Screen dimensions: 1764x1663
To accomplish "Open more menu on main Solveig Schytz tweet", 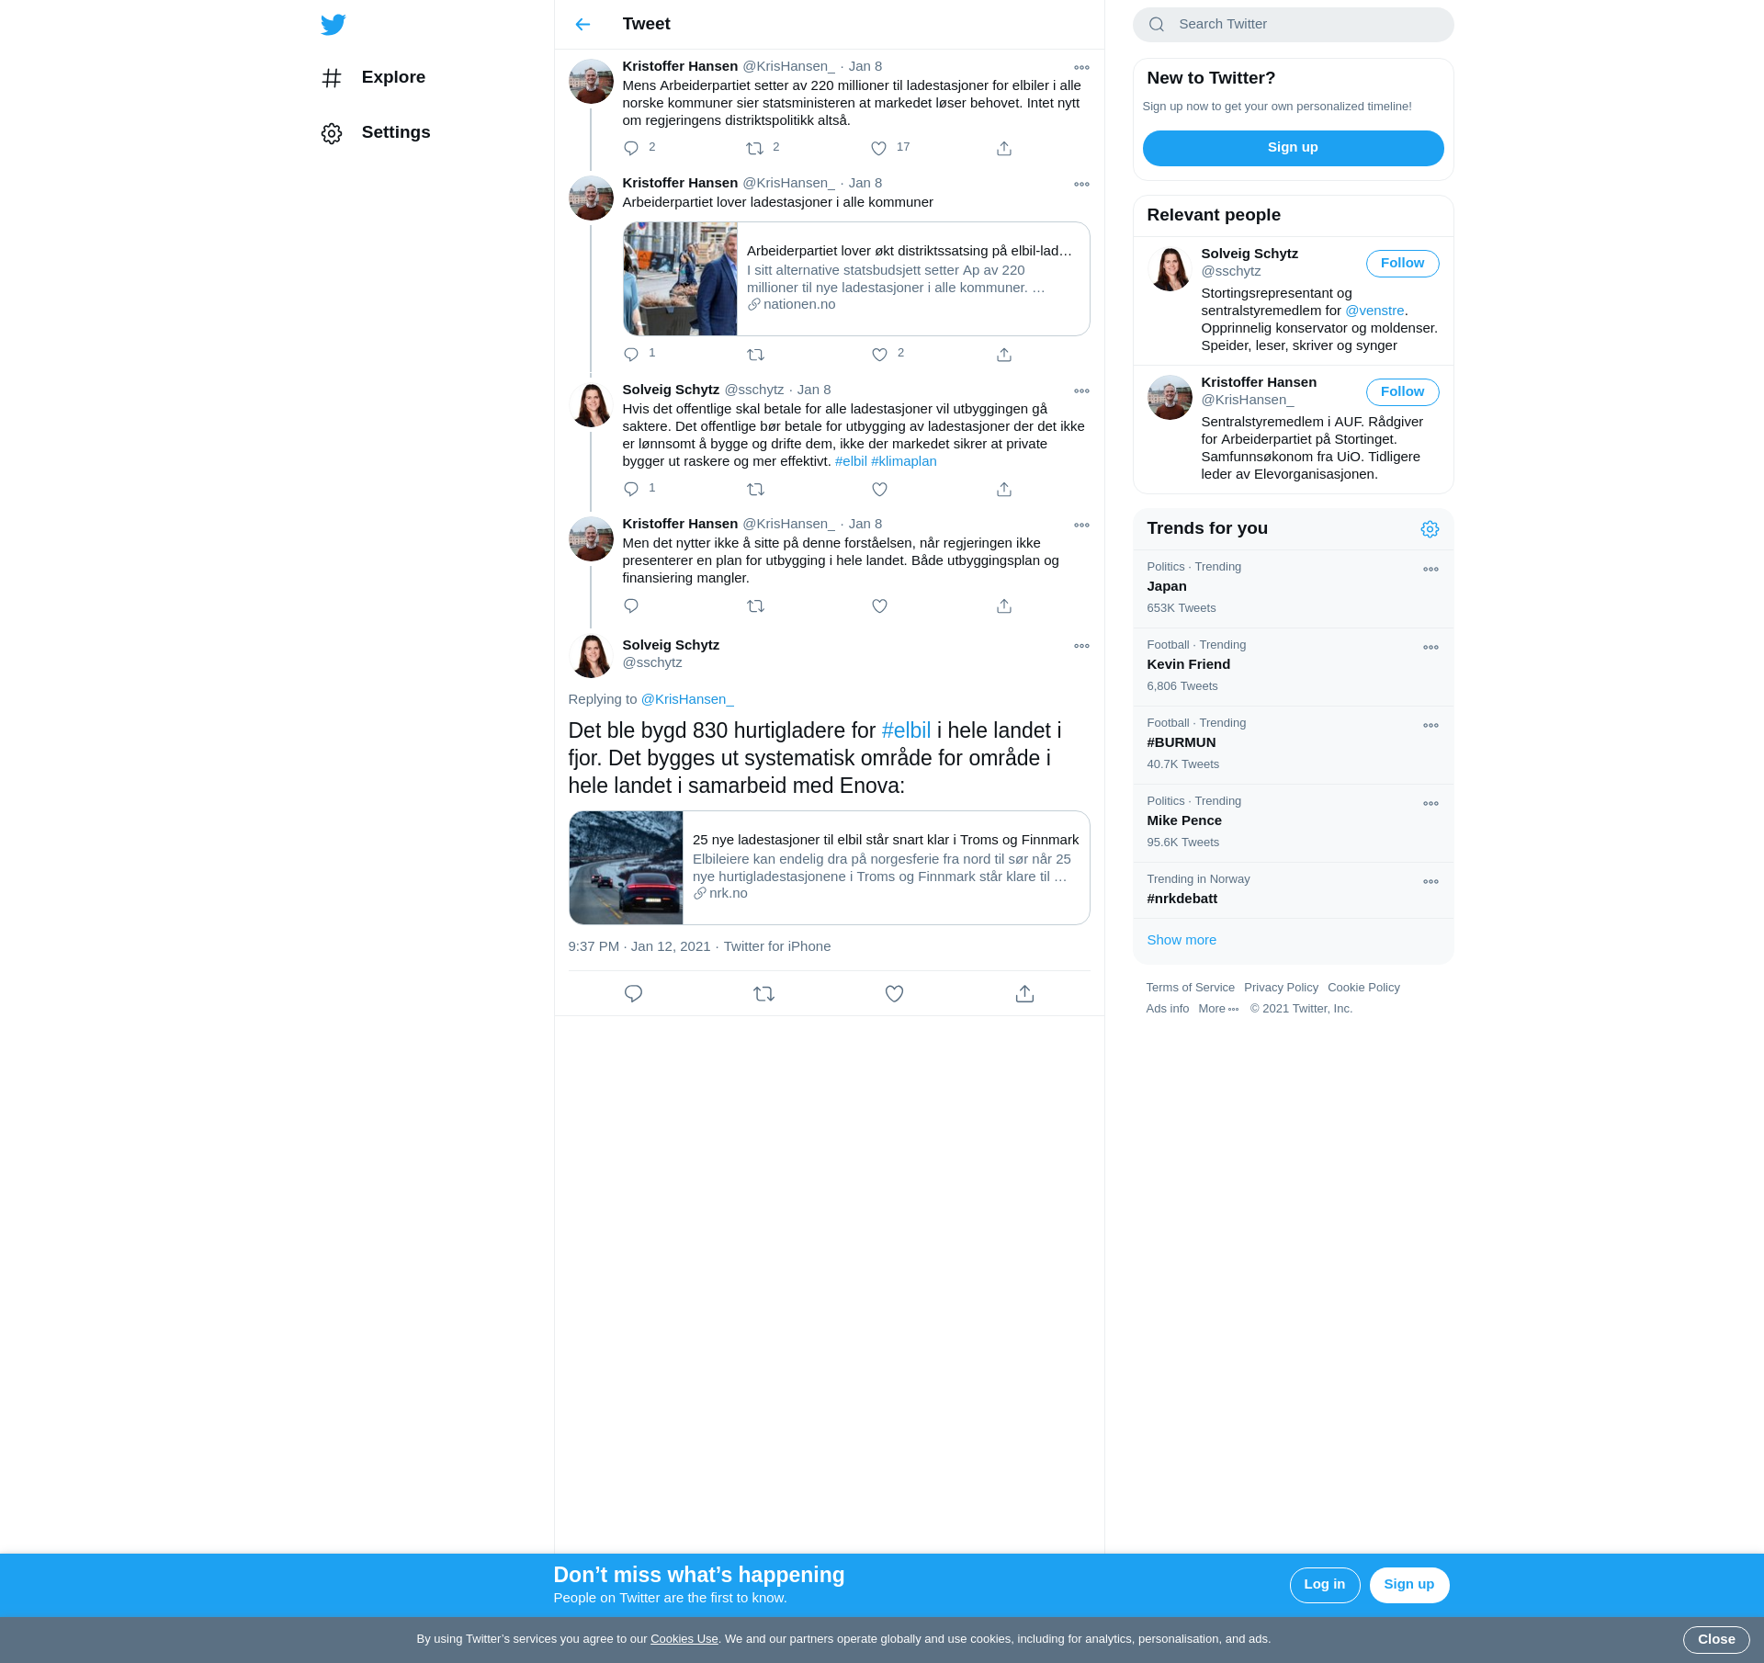I will [1081, 646].
